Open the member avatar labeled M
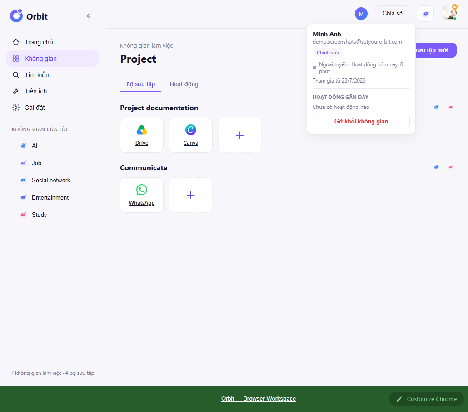 point(361,14)
